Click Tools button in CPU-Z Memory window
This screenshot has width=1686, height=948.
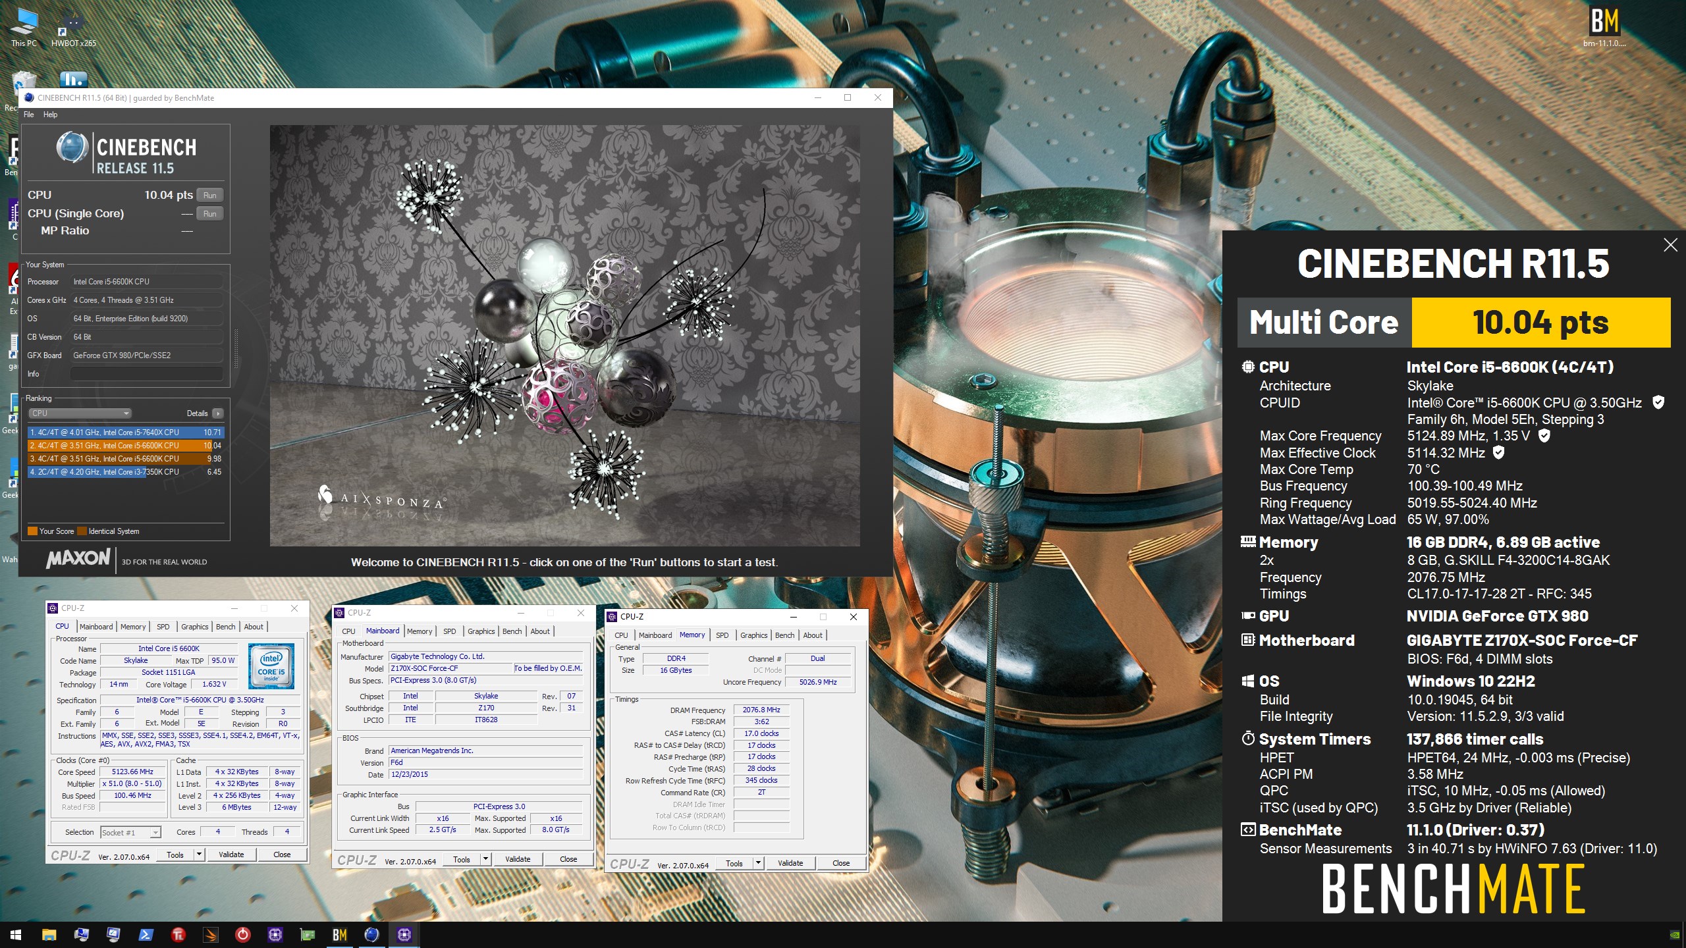coord(734,863)
